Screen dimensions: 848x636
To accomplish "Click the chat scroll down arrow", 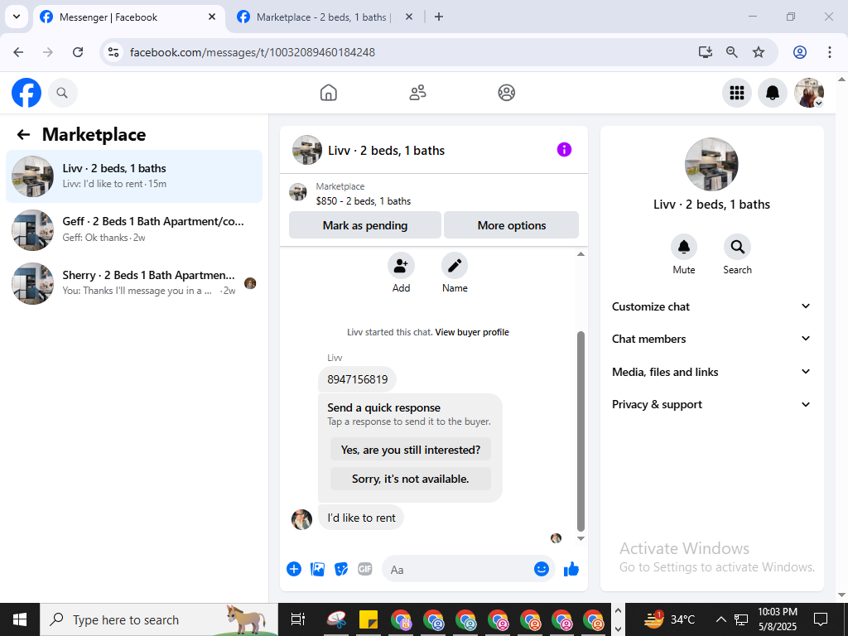I will tap(581, 538).
